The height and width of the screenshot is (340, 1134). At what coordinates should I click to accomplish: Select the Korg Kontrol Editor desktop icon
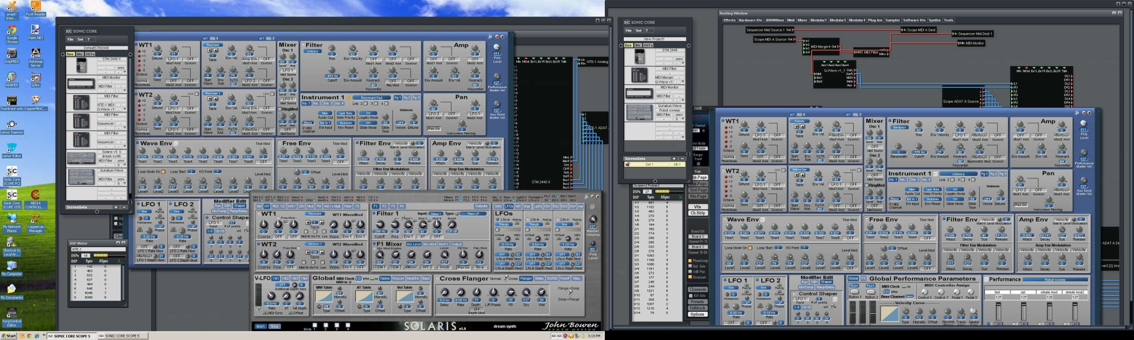coord(12,316)
